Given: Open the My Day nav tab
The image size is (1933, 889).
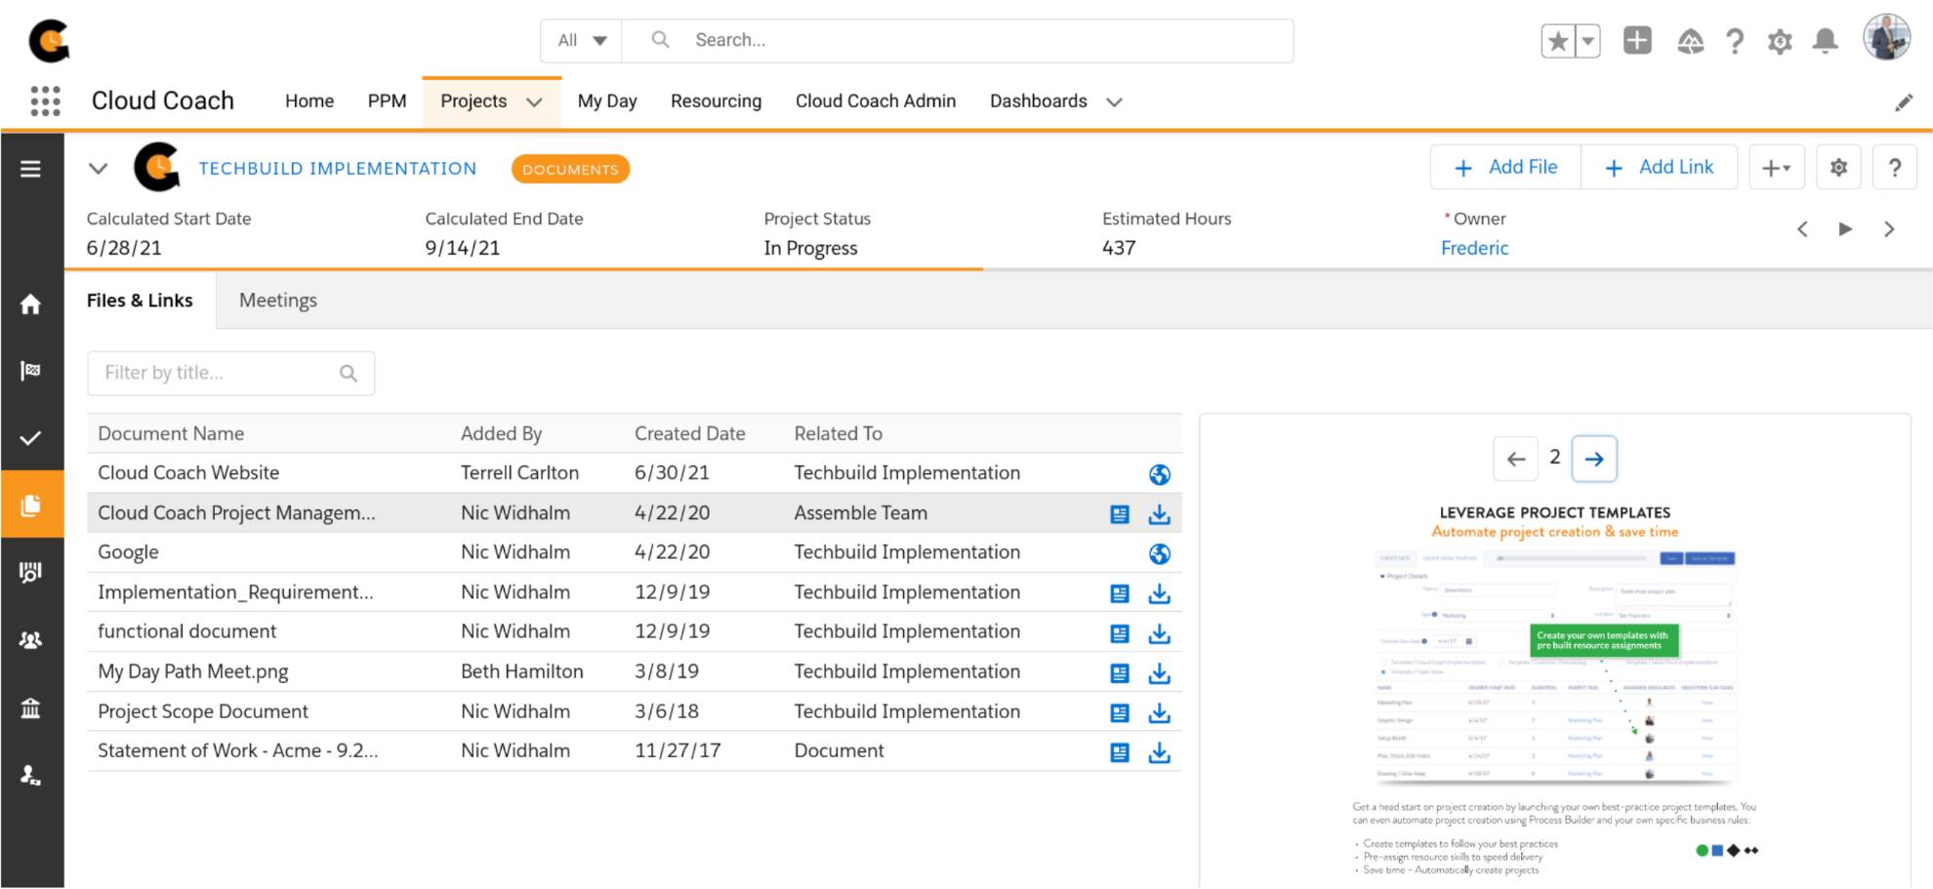Looking at the screenshot, I should [x=607, y=101].
